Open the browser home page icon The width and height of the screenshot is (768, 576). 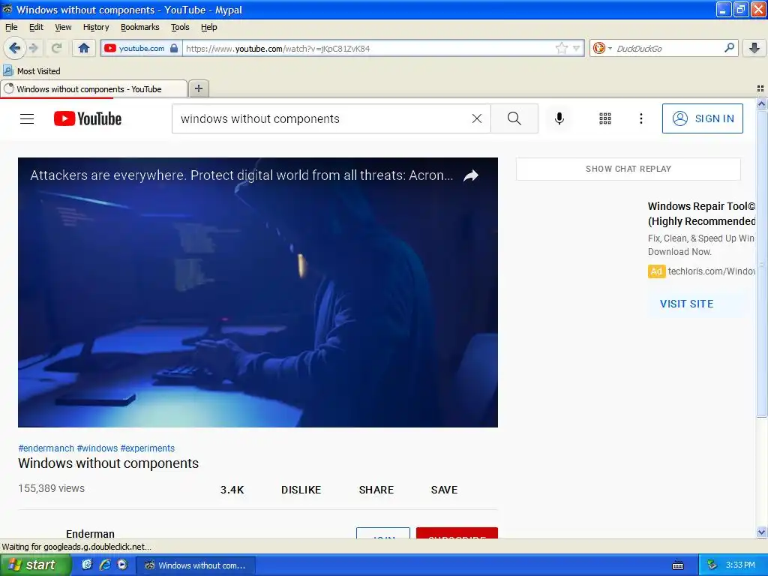pyautogui.click(x=84, y=48)
